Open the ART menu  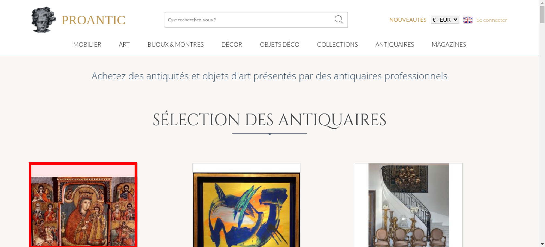click(x=124, y=44)
